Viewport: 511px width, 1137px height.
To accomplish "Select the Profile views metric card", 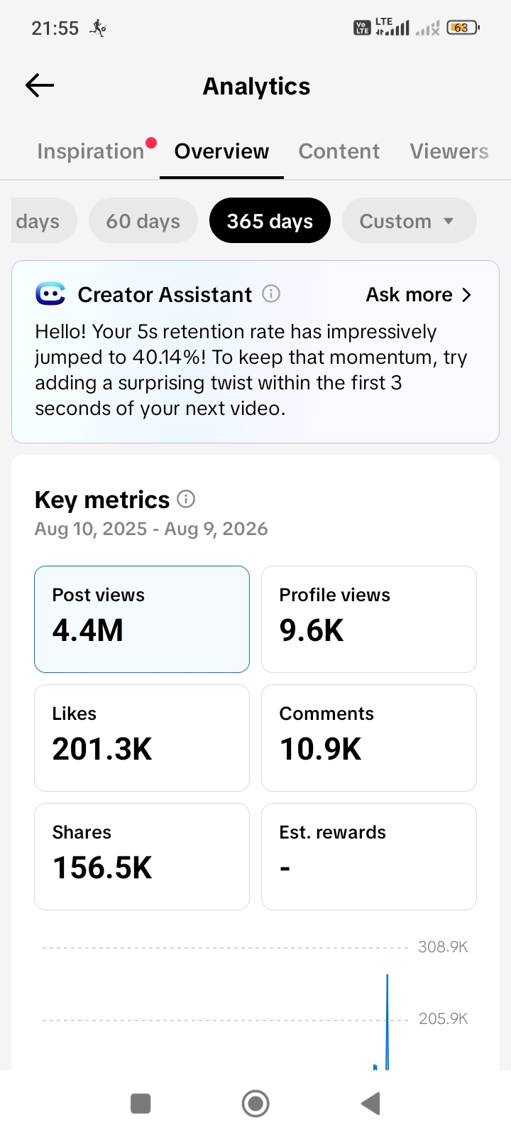I will 369,619.
